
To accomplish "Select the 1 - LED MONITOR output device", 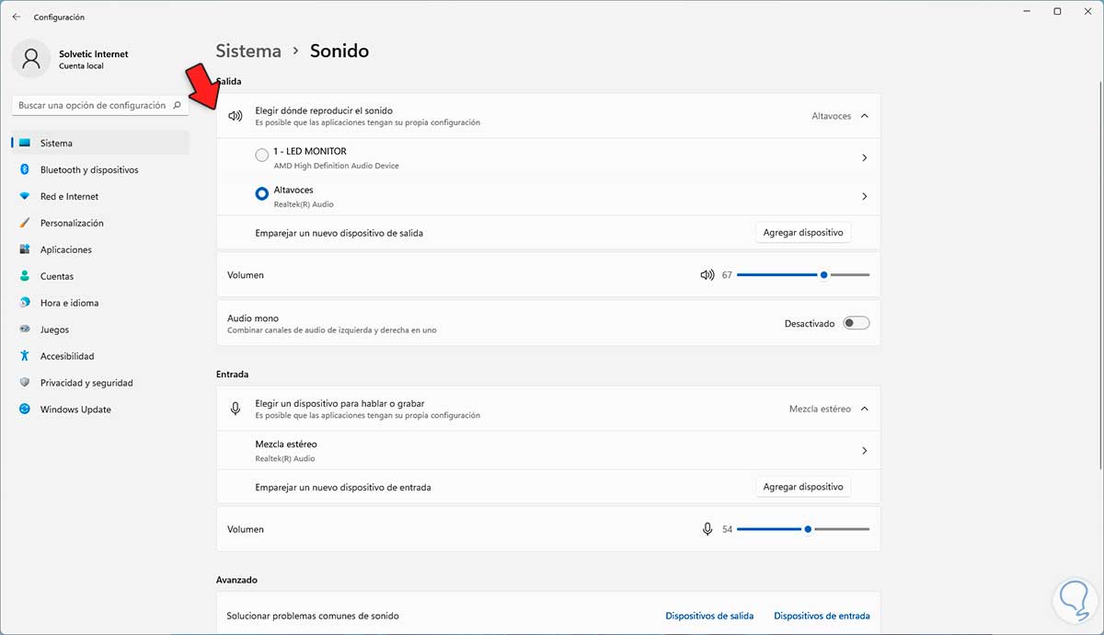I will point(262,156).
